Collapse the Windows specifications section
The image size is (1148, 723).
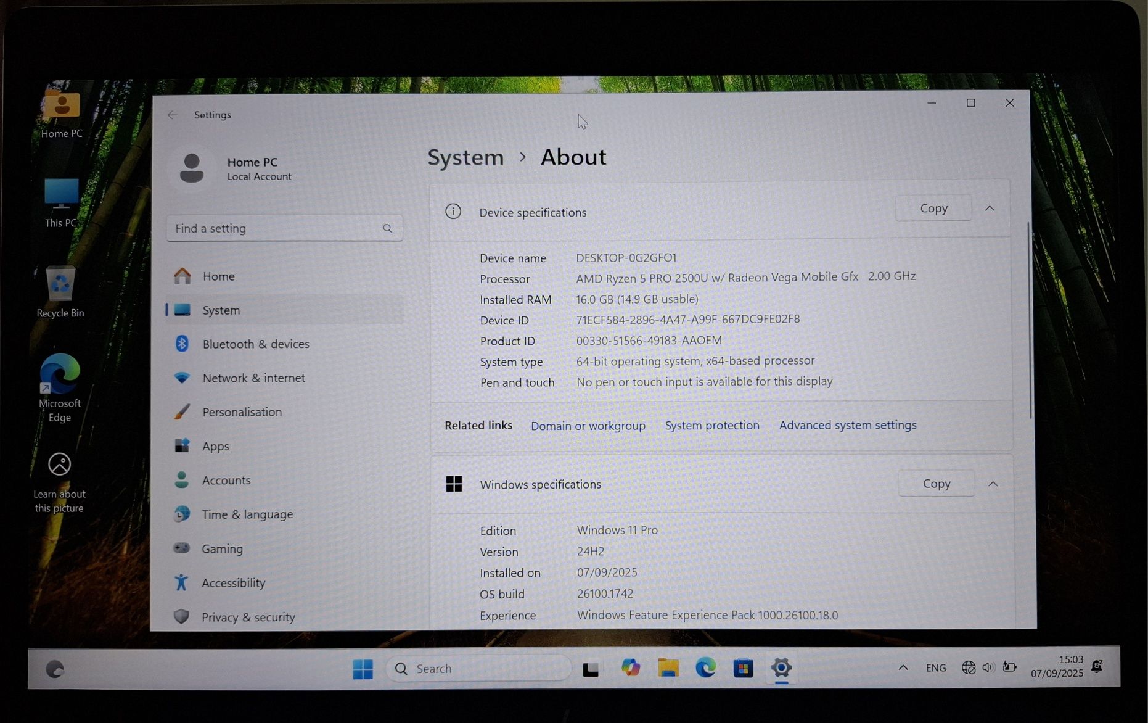point(993,484)
